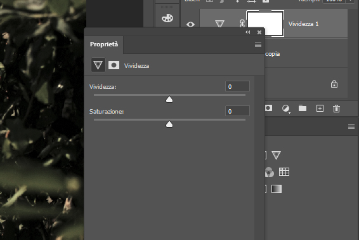
Task: Open the adjustments panel options menu
Action: [351, 126]
